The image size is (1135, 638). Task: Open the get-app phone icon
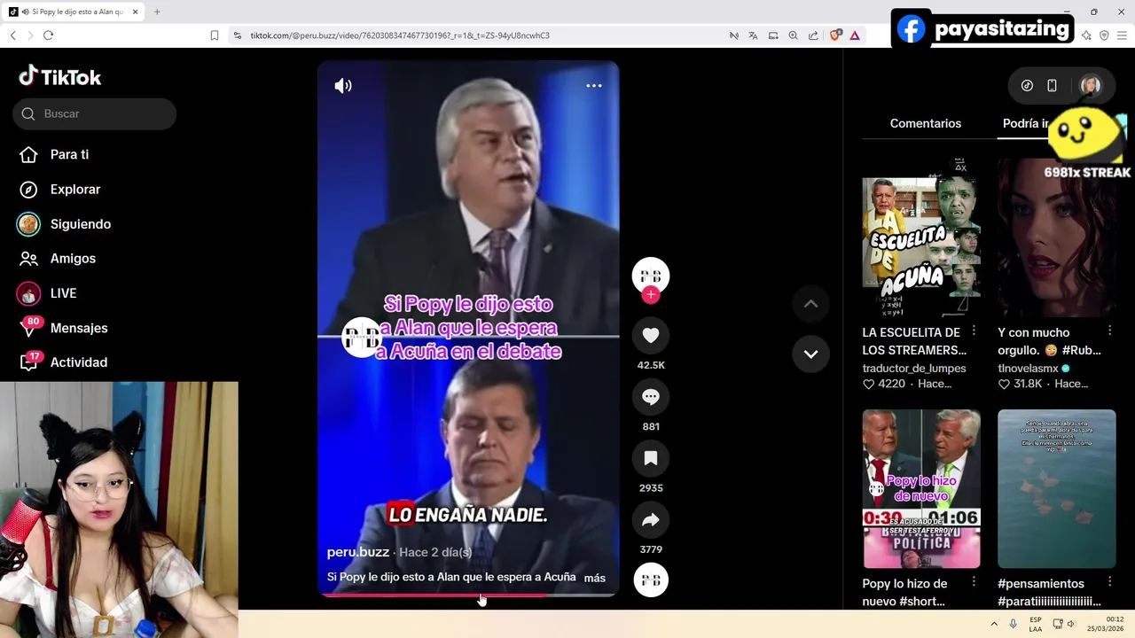click(1052, 86)
